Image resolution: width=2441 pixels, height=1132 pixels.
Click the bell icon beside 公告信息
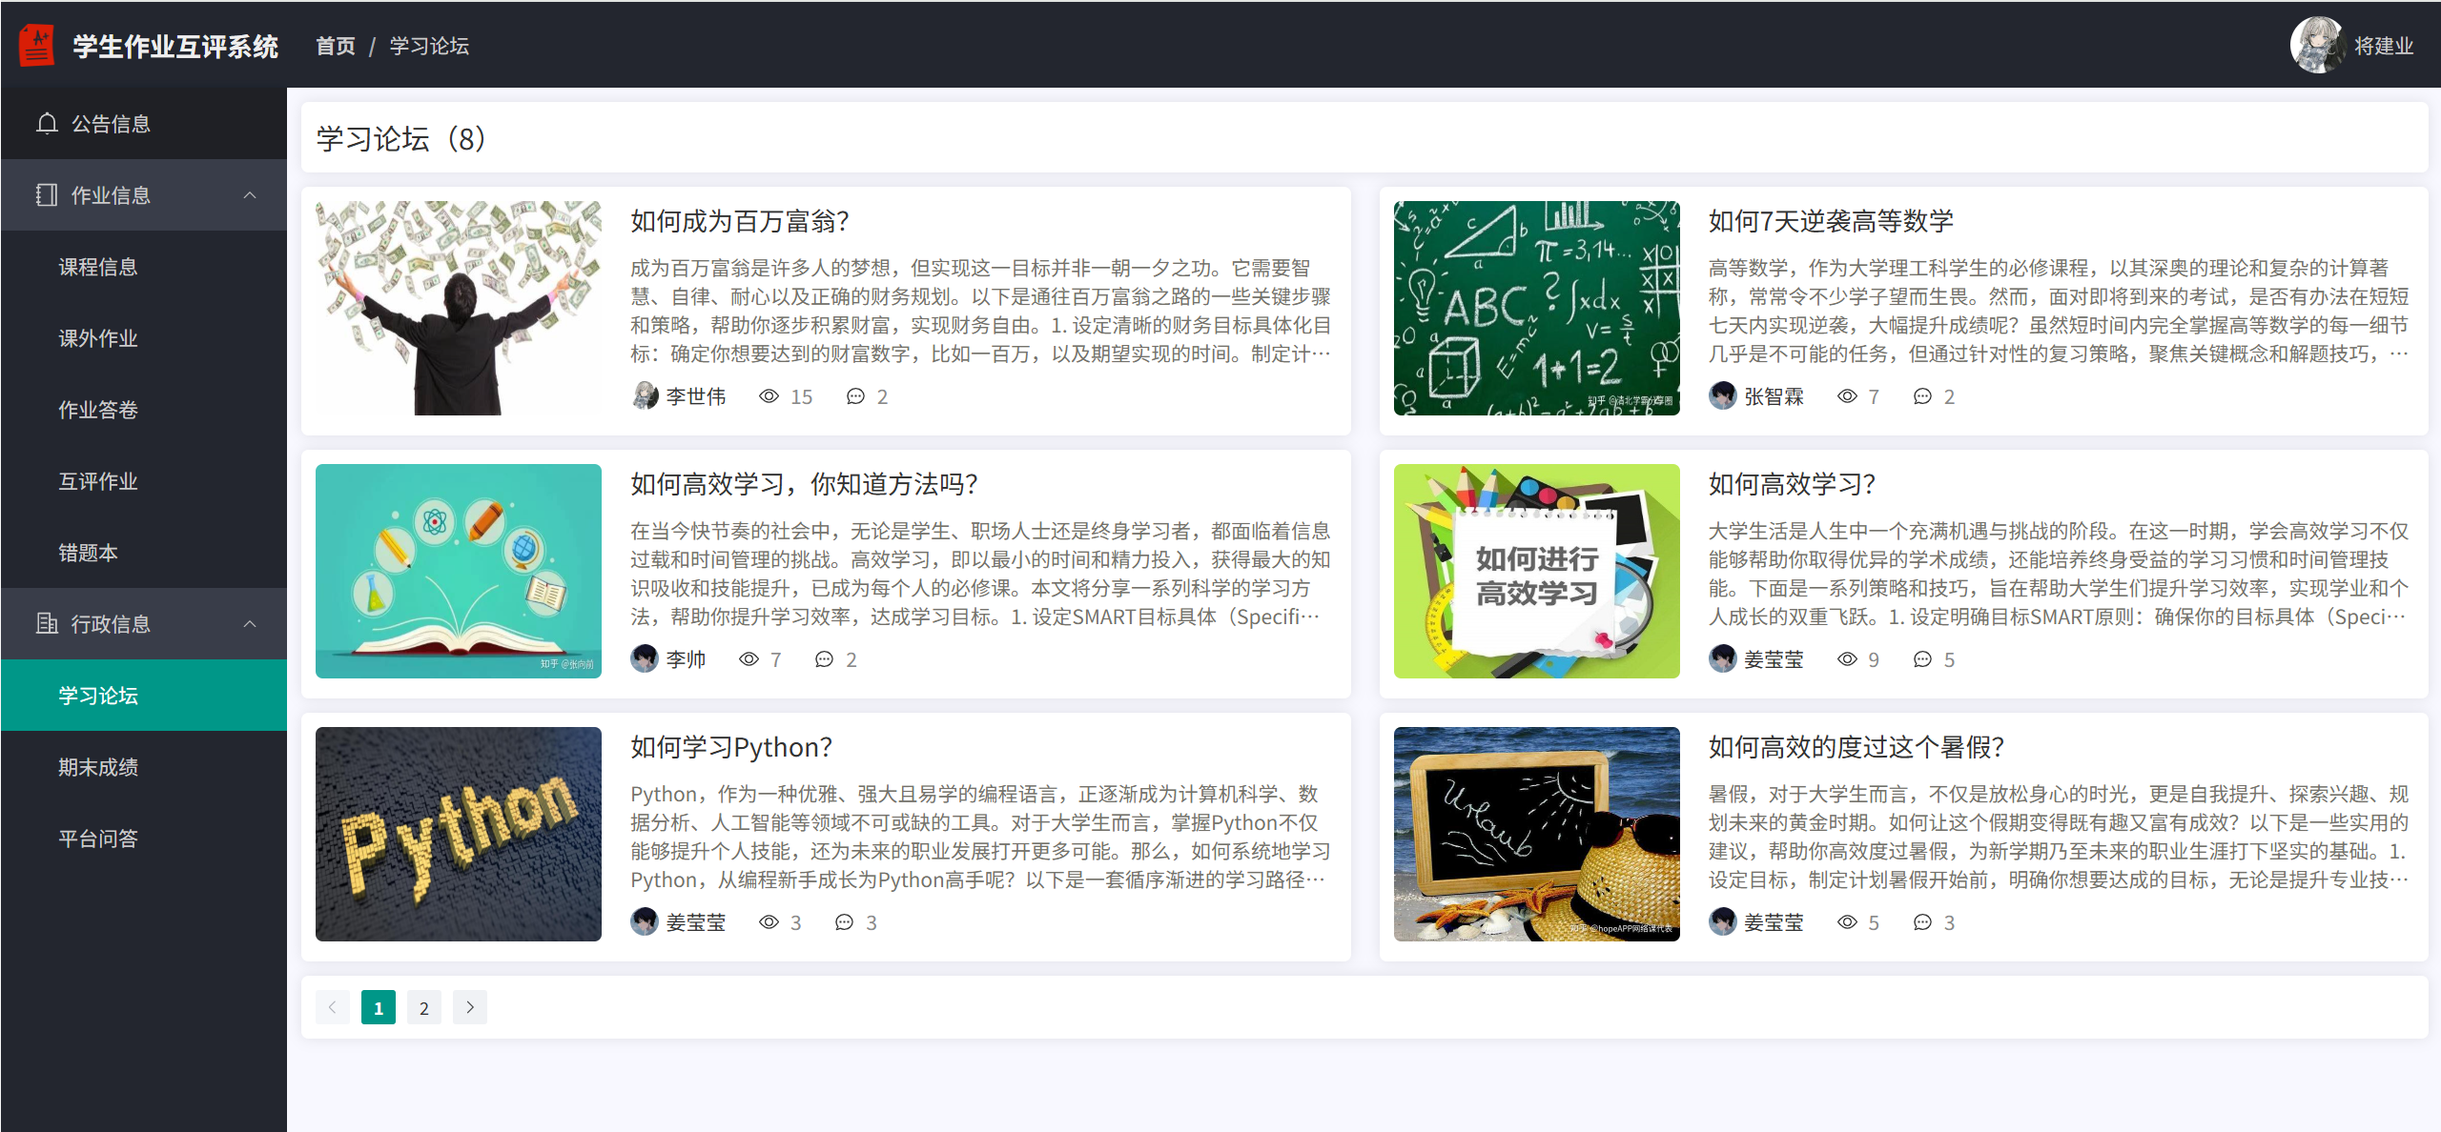(47, 124)
